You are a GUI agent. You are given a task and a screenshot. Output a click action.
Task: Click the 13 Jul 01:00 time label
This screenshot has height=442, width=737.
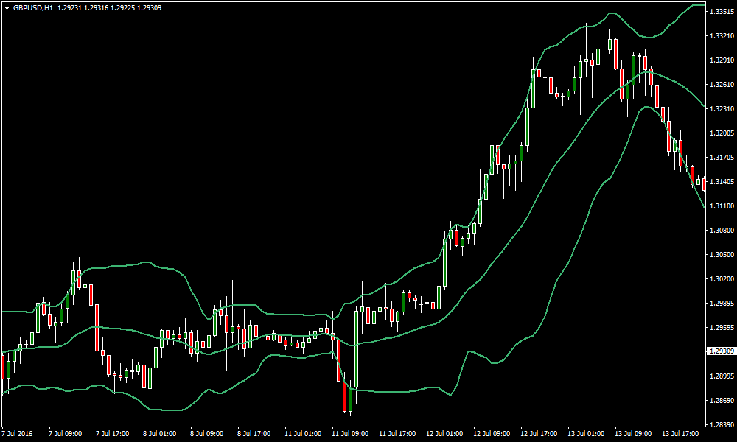coord(584,434)
